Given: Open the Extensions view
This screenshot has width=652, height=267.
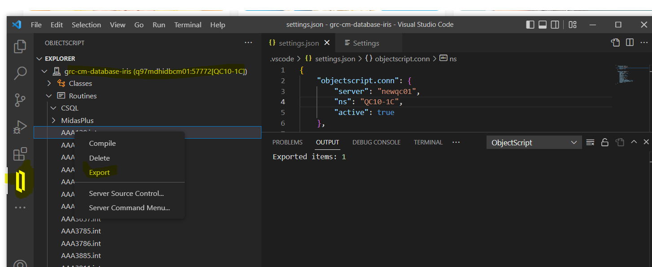Looking at the screenshot, I should point(20,154).
